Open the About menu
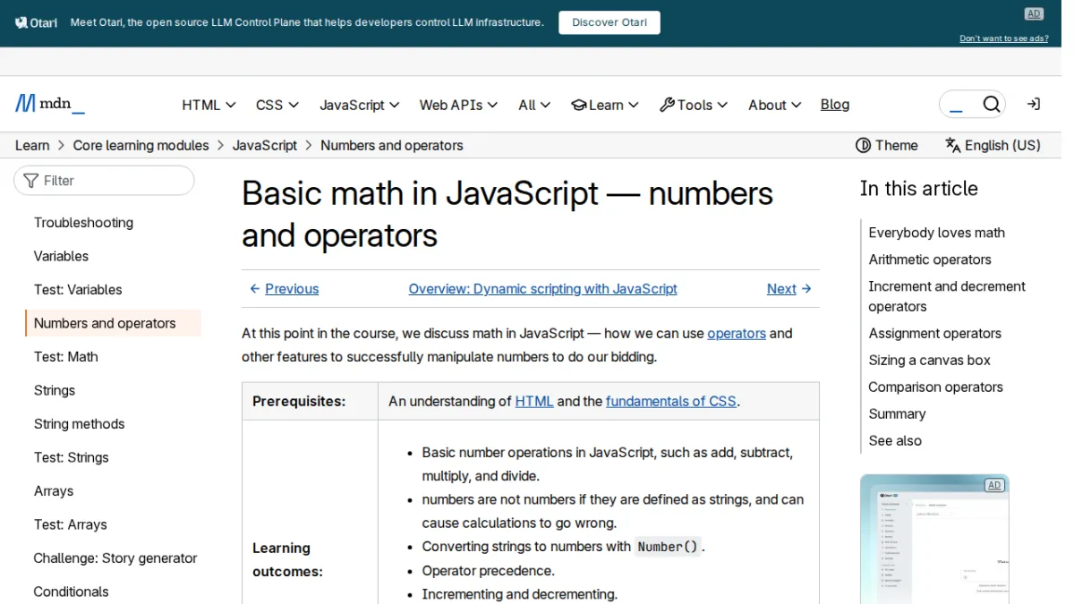This screenshot has height=604, width=1074. tap(775, 105)
